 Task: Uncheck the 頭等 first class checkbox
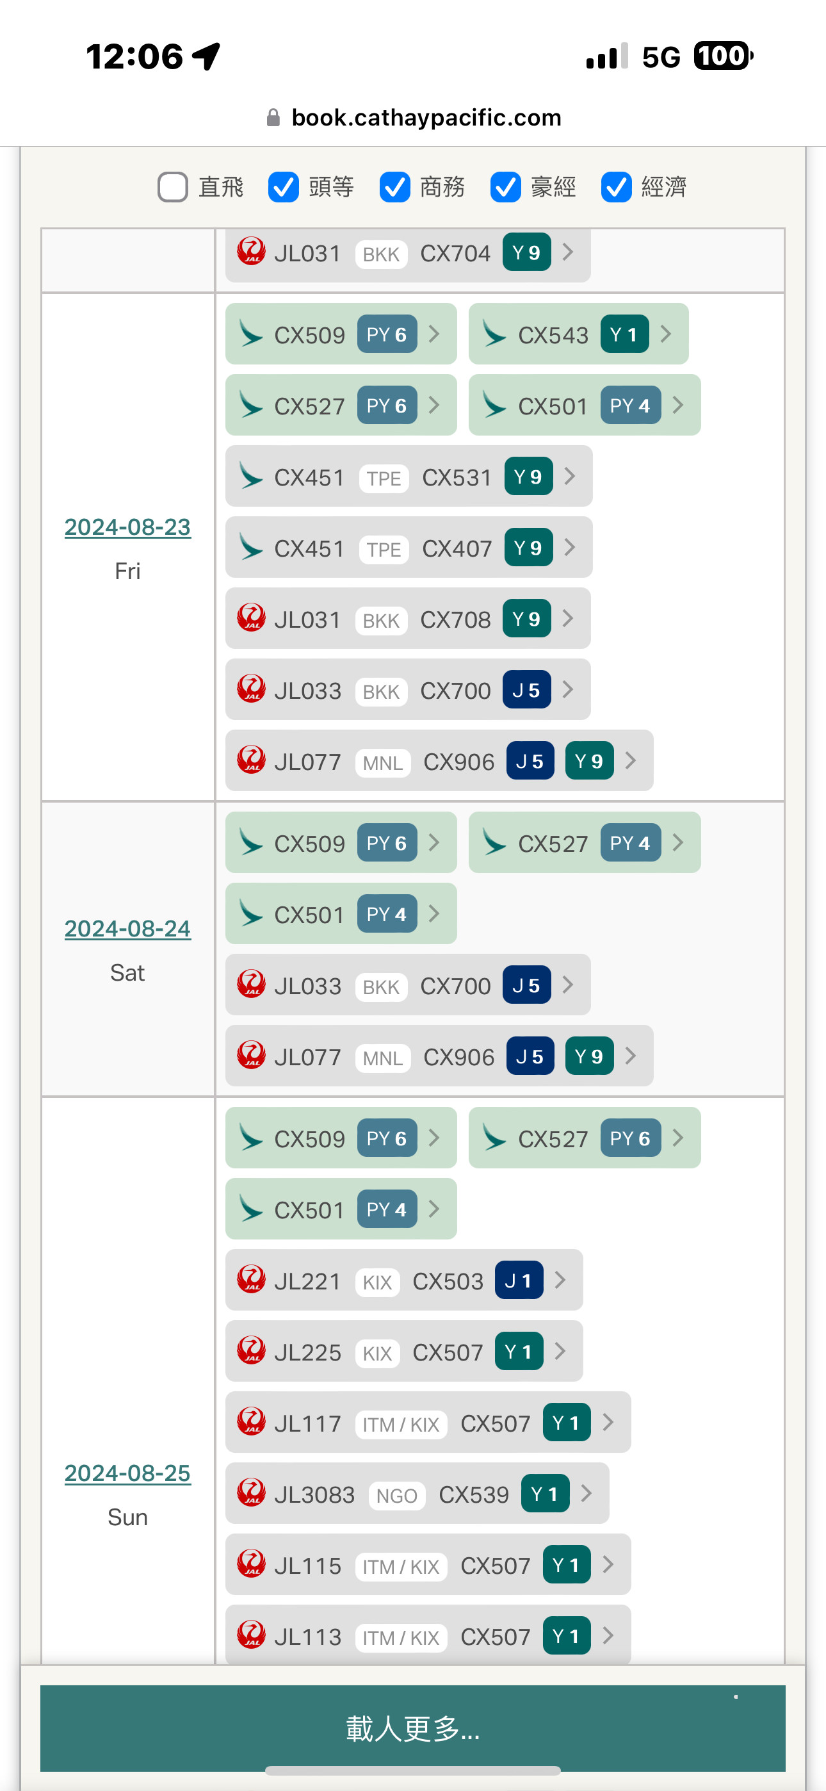284,186
